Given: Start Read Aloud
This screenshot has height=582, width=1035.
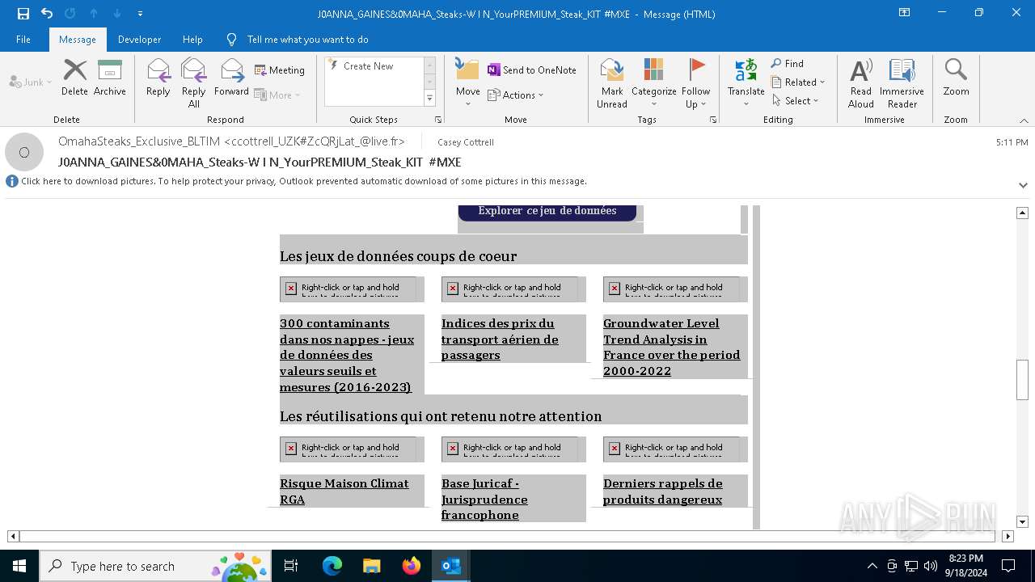Looking at the screenshot, I should tap(861, 82).
